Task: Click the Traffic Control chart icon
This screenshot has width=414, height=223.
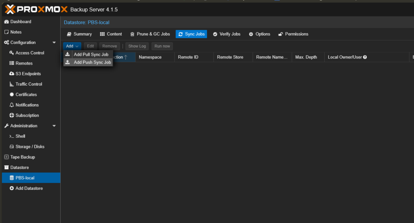Action: pyautogui.click(x=12, y=84)
